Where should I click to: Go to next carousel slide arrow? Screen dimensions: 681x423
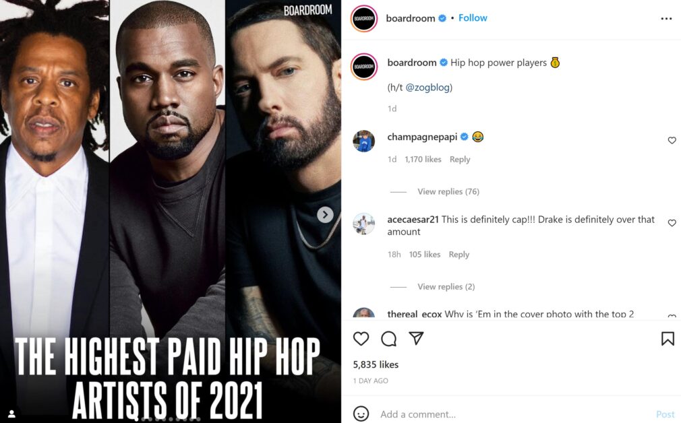(325, 214)
